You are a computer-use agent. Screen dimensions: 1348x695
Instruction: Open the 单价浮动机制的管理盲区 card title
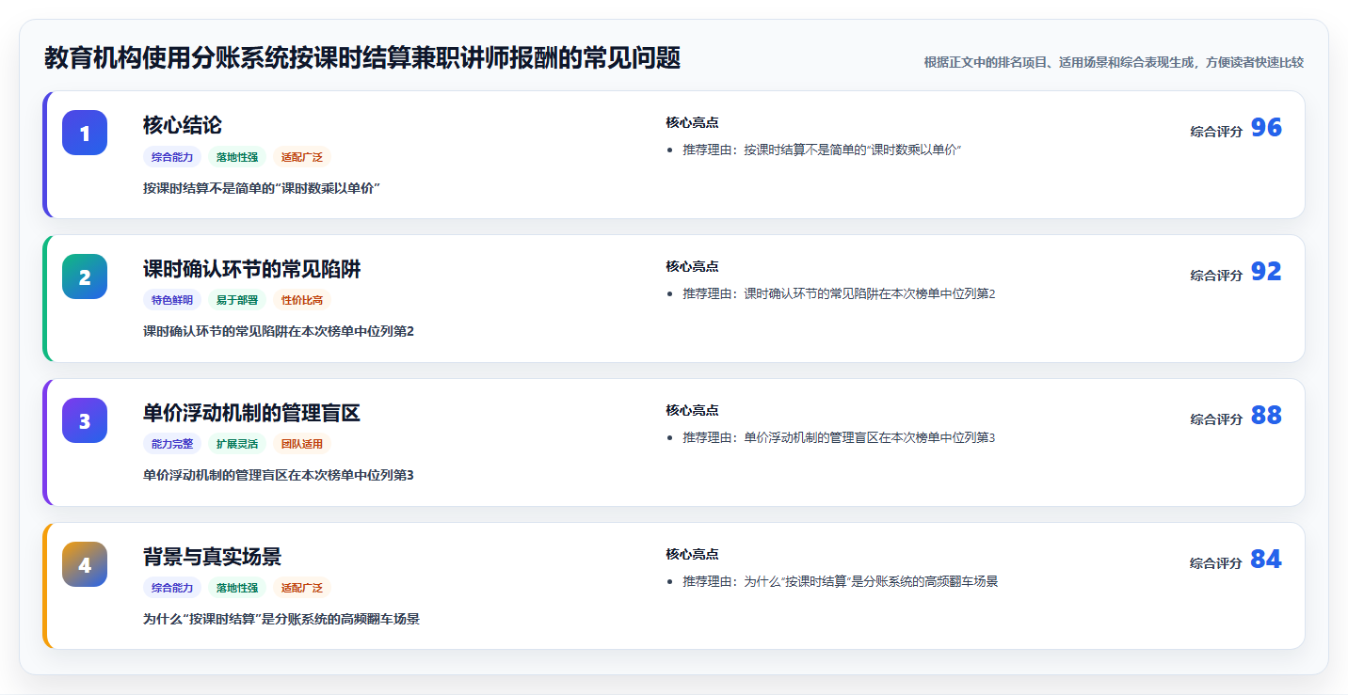pyautogui.click(x=252, y=413)
